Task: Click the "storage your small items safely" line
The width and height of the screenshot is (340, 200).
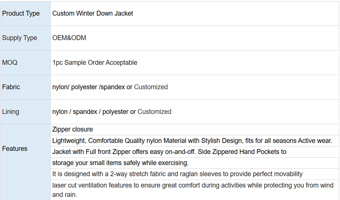Action: 120,163
